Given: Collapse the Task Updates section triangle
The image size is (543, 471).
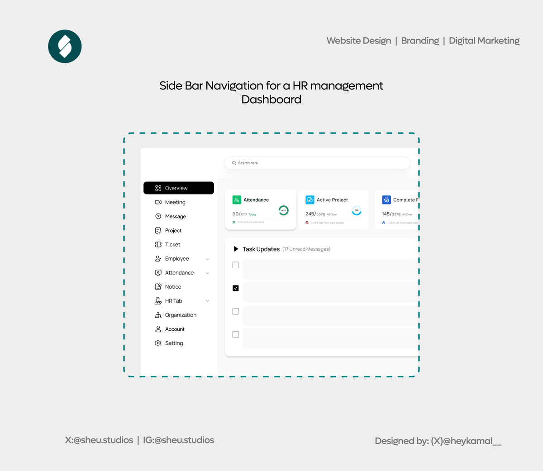Looking at the screenshot, I should (236, 248).
